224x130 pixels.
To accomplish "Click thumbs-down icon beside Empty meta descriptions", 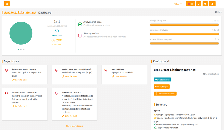I will pyautogui.click(x=6, y=70).
